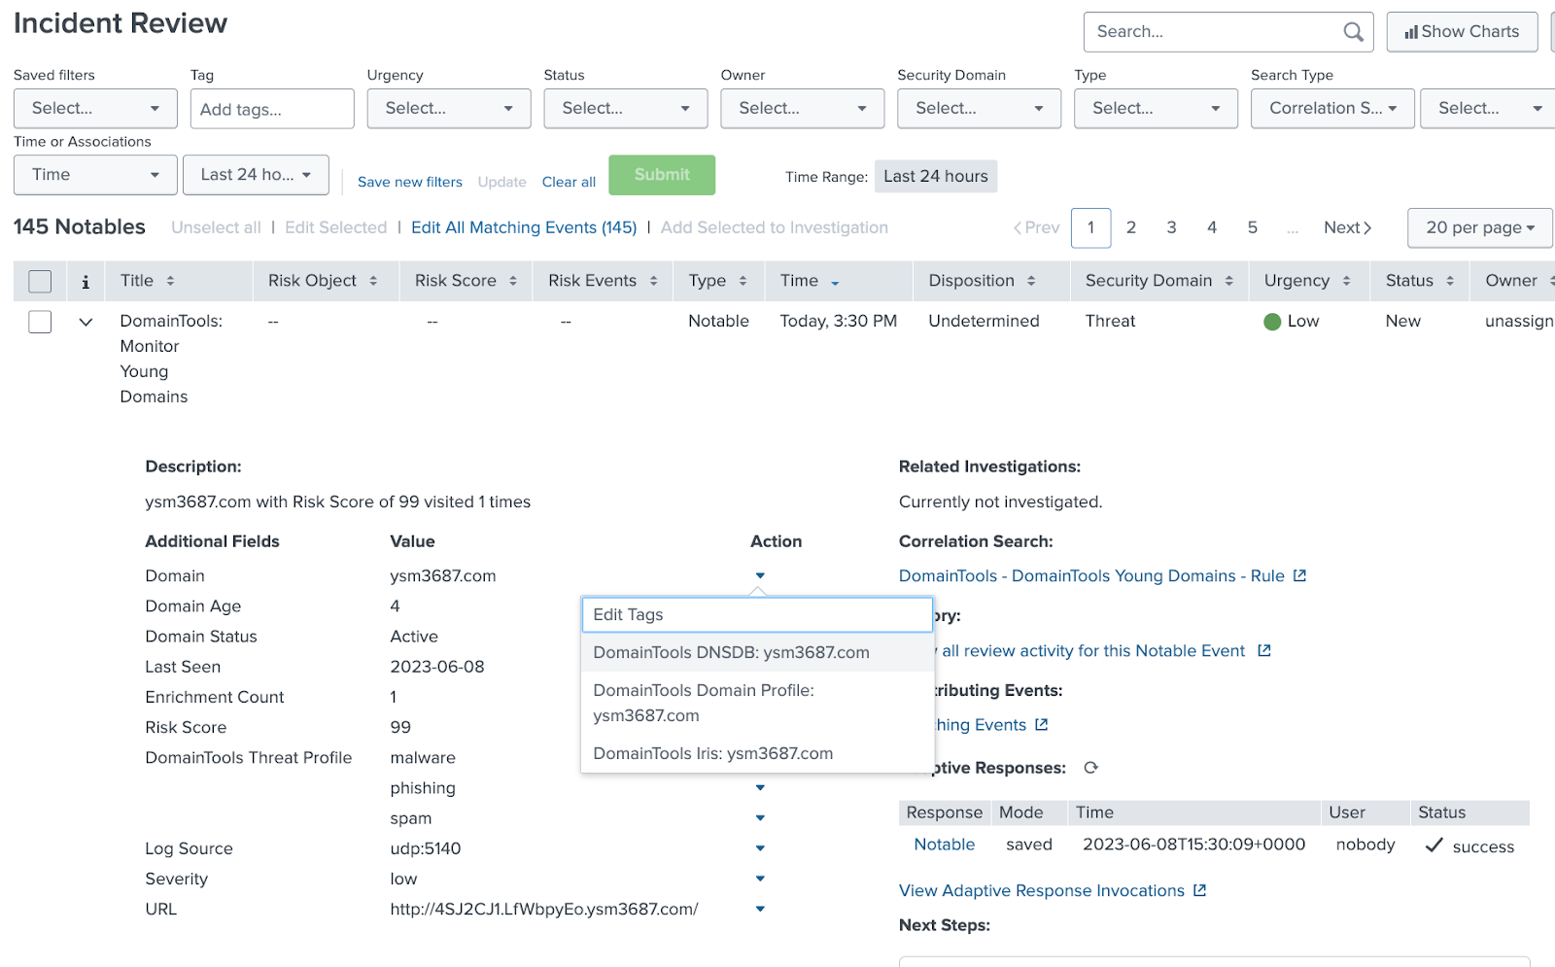Open the Correlation Search type dropdown
Viewport: 1555px width, 967px height.
pos(1332,109)
